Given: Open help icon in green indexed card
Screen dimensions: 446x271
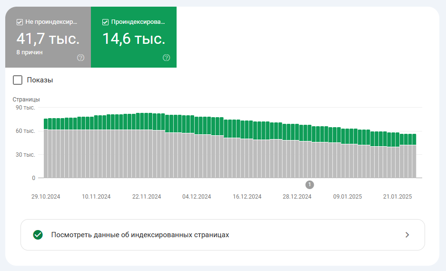Looking at the screenshot, I should coord(166,58).
